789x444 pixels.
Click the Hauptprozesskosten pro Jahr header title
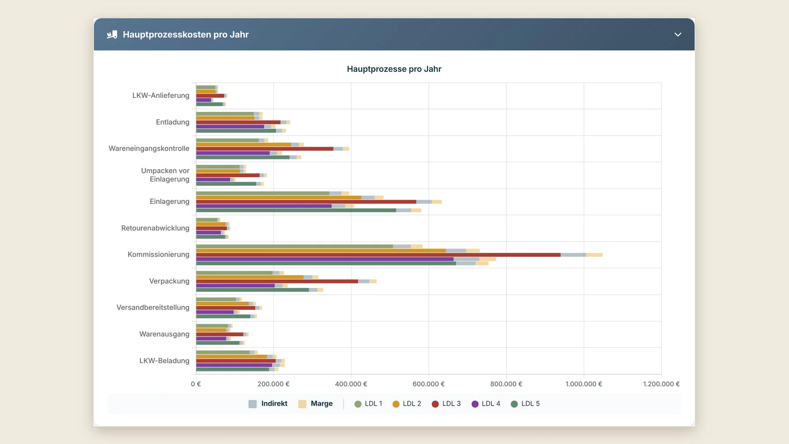(x=186, y=34)
